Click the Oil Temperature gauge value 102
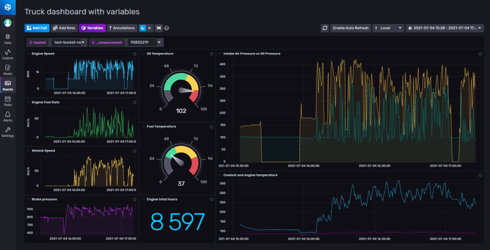Viewport: 490px width, 250px height. 181,111
